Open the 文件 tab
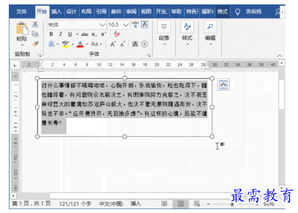 22,12
